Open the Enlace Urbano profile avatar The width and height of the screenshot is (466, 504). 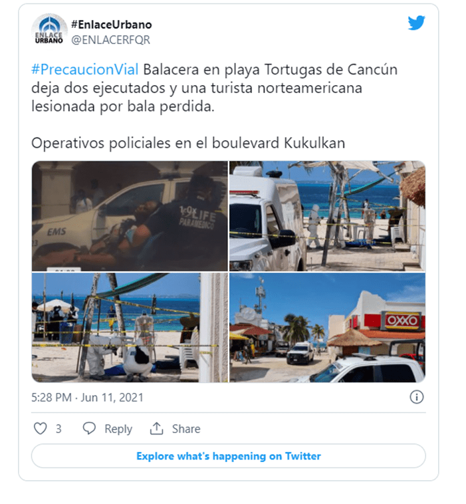click(49, 29)
